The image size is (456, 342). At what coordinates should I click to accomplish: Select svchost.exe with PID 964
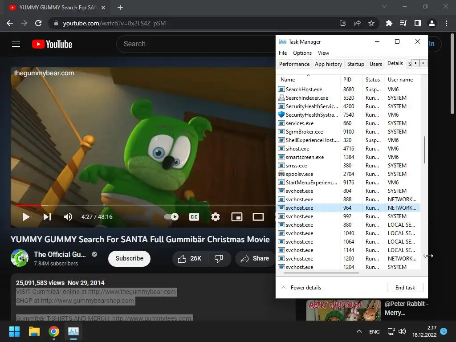pos(348,208)
